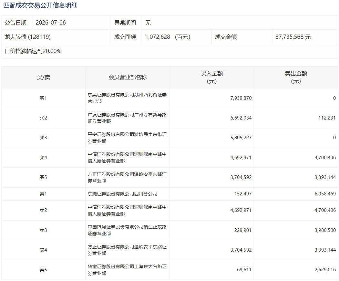The image size is (339, 281).
Task: Click the 卖2 row label
Action: pyautogui.click(x=43, y=210)
